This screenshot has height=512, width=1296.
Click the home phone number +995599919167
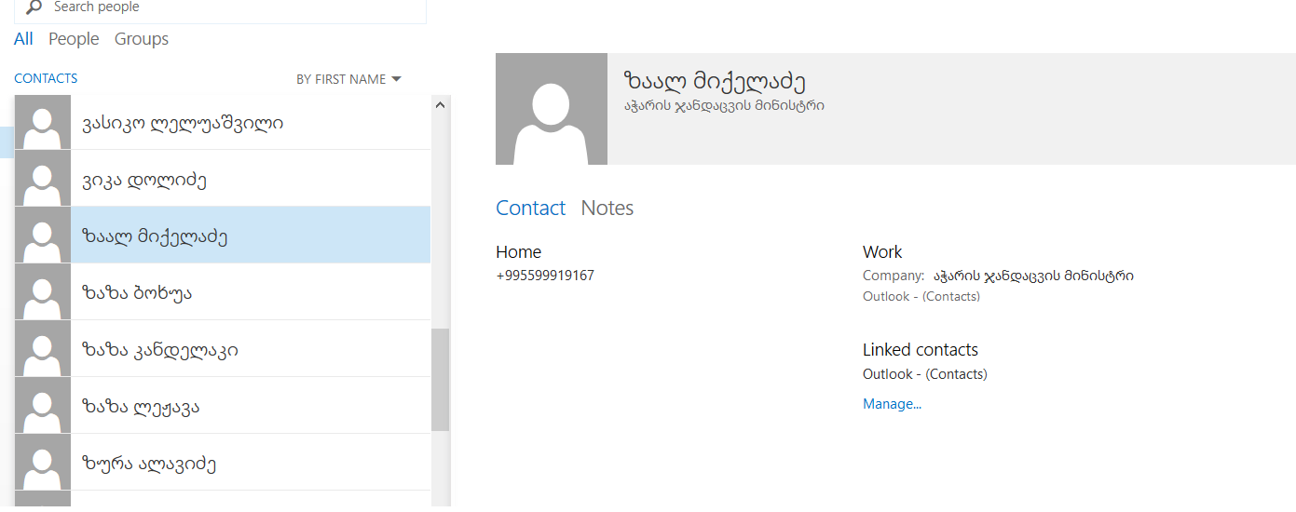tap(545, 276)
